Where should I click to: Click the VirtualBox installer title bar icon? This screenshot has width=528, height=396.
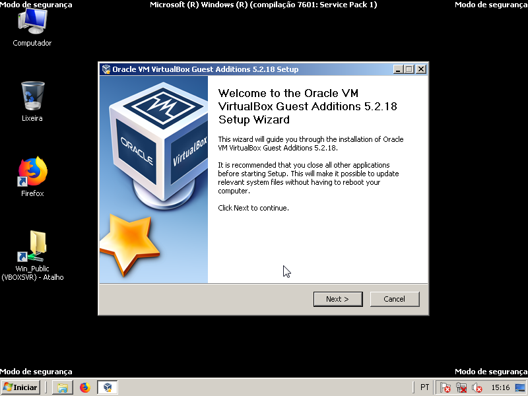coord(106,69)
